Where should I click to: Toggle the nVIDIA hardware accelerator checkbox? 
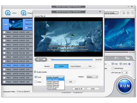(x=121, y=64)
